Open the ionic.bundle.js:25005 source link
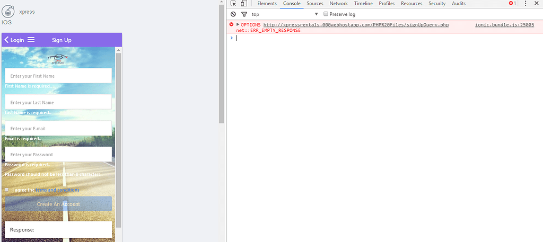 point(505,25)
